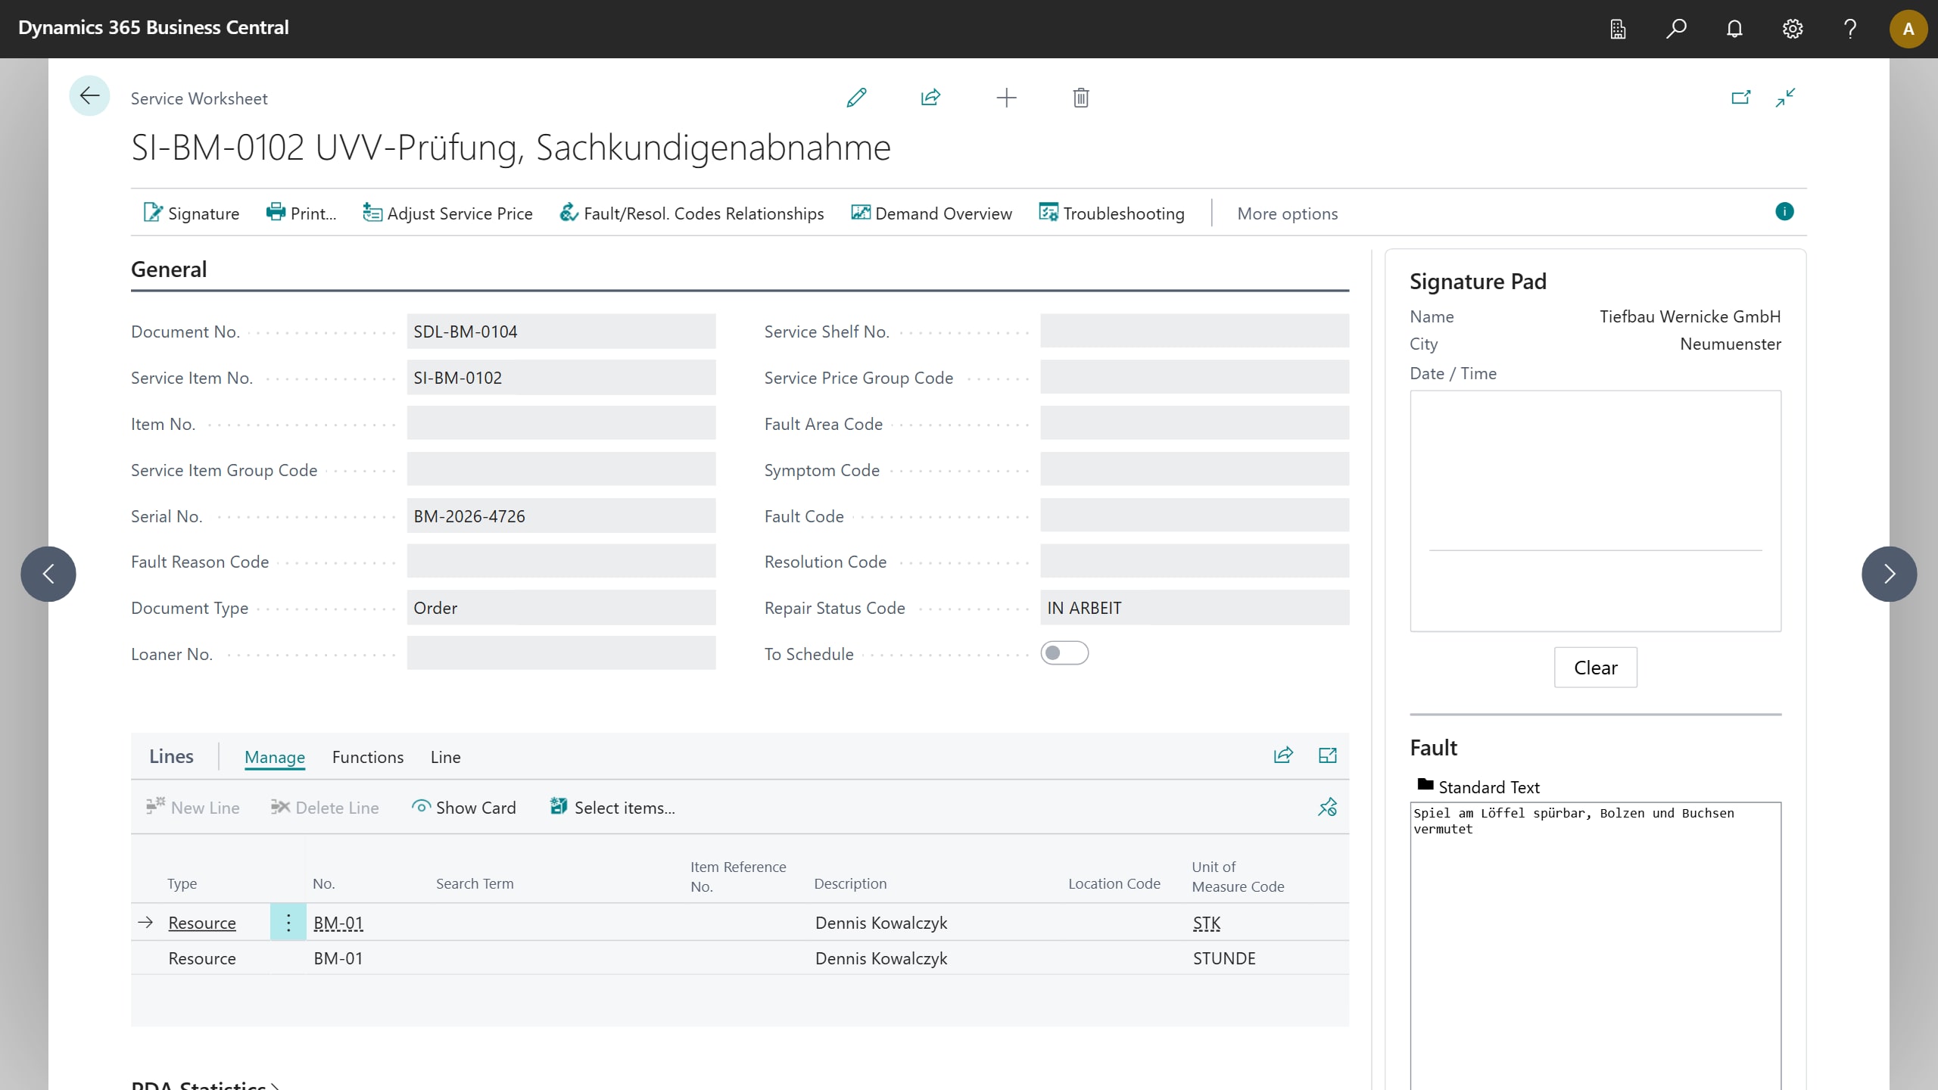Click the Document No. field
Viewport: 1938px width, 1090px height.
[561, 332]
